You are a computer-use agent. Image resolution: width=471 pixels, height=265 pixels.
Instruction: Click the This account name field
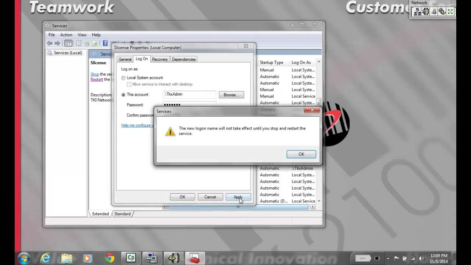(x=189, y=95)
